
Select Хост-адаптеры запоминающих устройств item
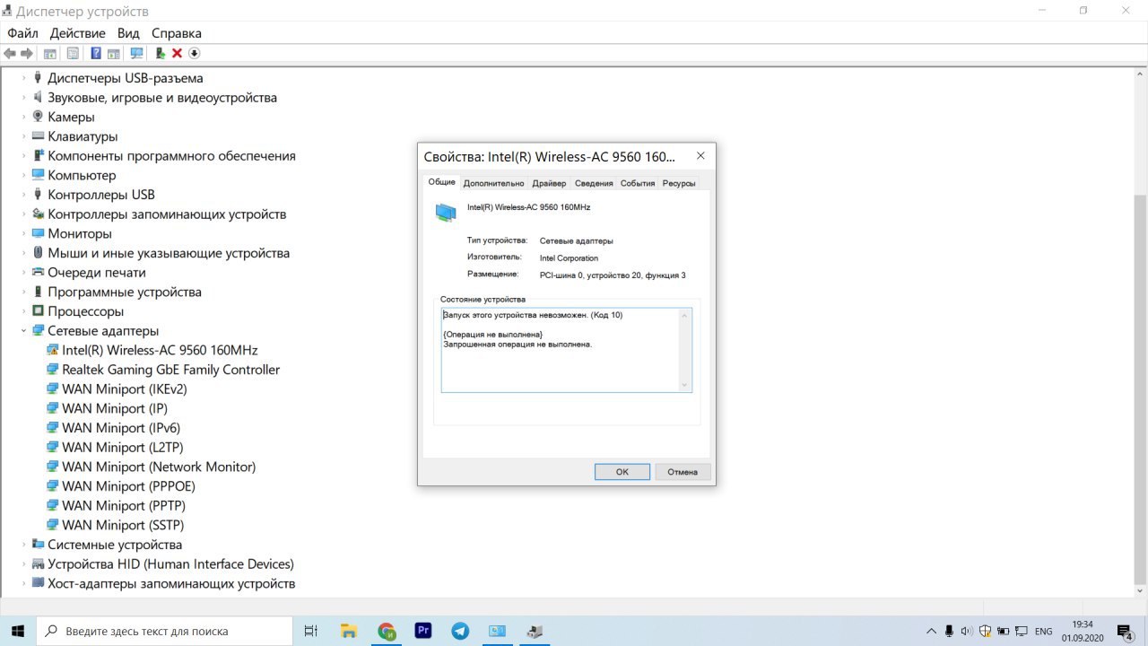(x=171, y=583)
